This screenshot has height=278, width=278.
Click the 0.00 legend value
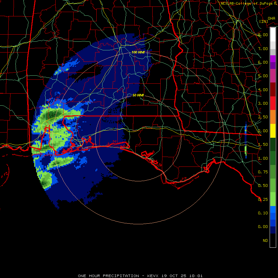263,227
